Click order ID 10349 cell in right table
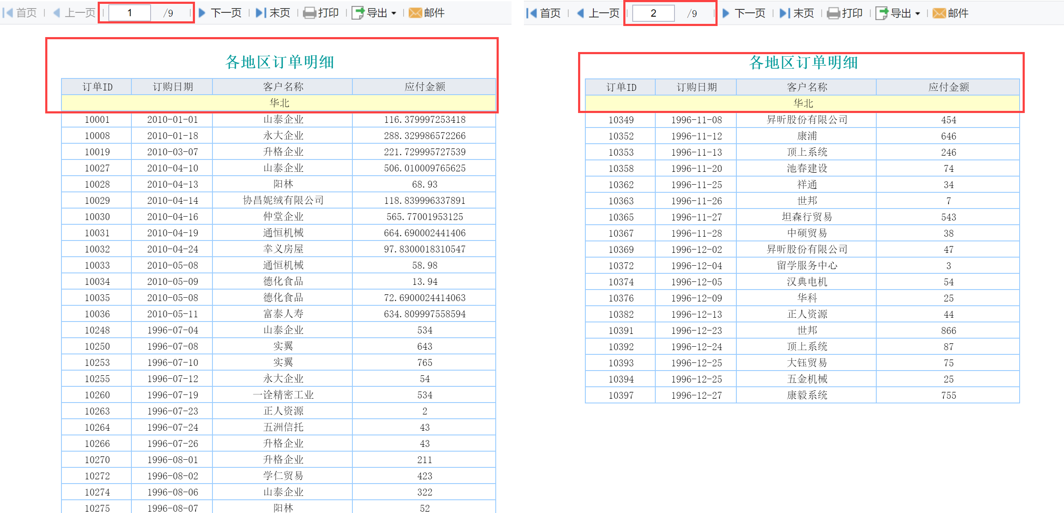1064x513 pixels. pos(621,120)
